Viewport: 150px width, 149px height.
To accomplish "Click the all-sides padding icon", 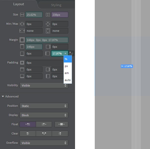I will pyautogui.click(x=22, y=63).
